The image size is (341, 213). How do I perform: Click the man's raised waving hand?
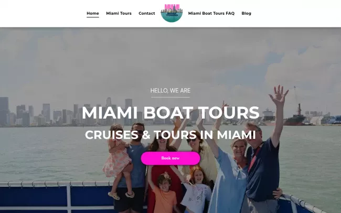(279, 95)
